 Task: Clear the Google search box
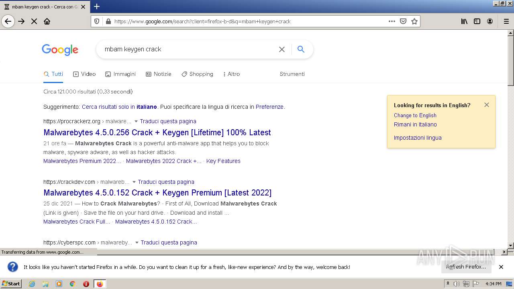282,49
